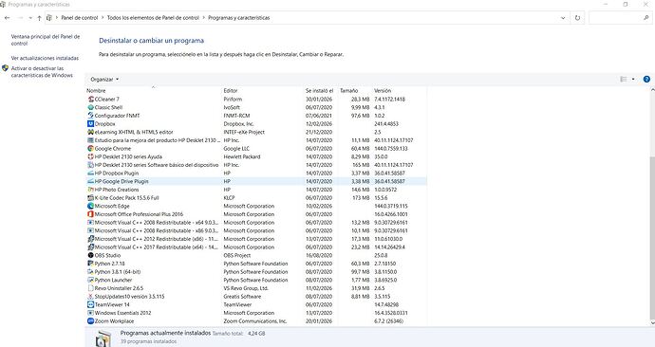The image size is (655, 347).
Task: Click the Dropbox program icon
Action: (90, 124)
